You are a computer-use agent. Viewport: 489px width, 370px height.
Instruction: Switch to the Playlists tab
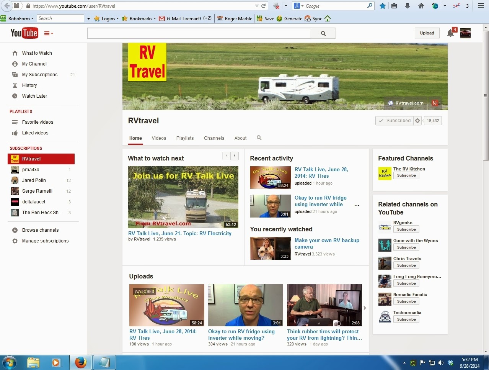185,138
